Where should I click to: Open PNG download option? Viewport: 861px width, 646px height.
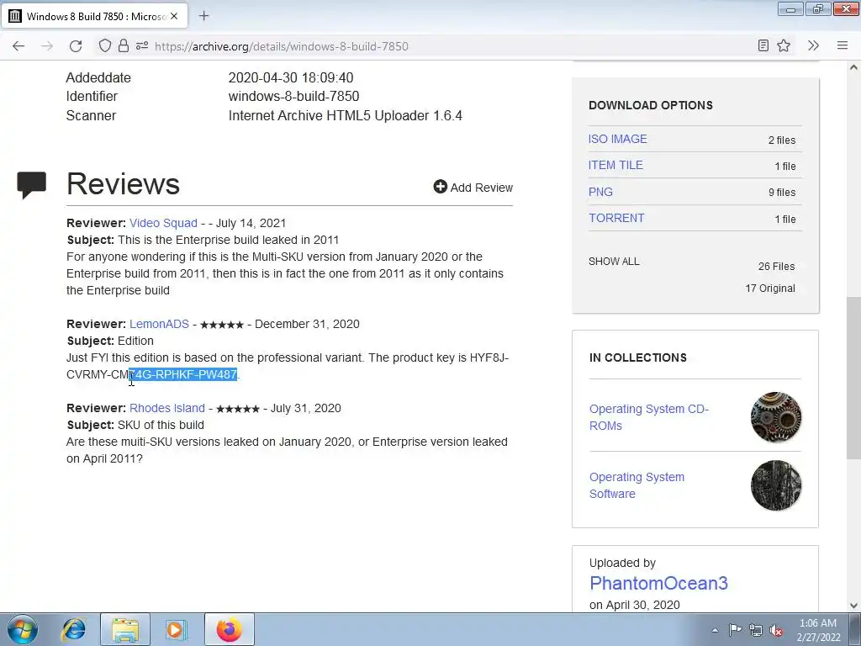600,192
